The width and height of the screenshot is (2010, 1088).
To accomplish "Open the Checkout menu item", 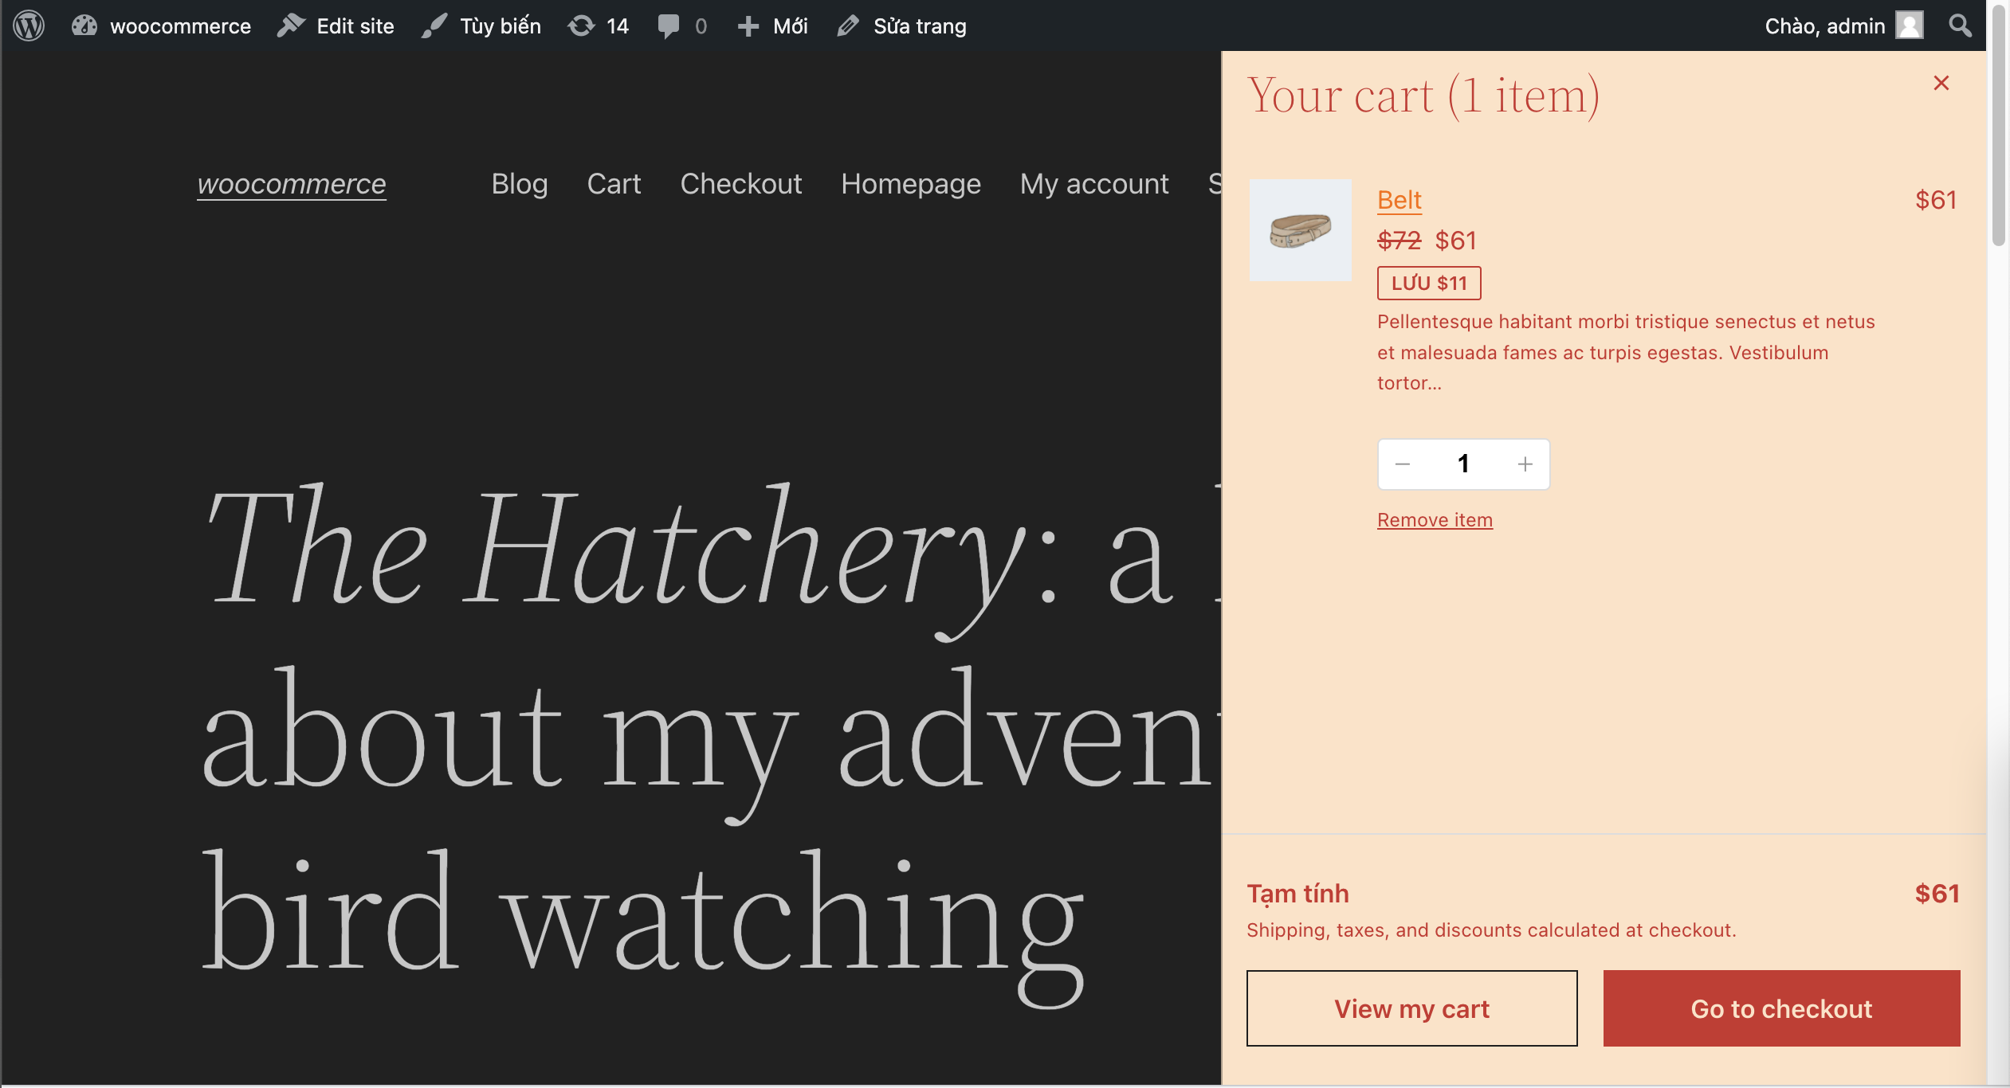I will point(740,184).
